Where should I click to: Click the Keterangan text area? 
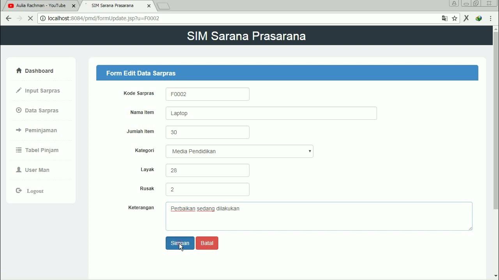coord(319,216)
